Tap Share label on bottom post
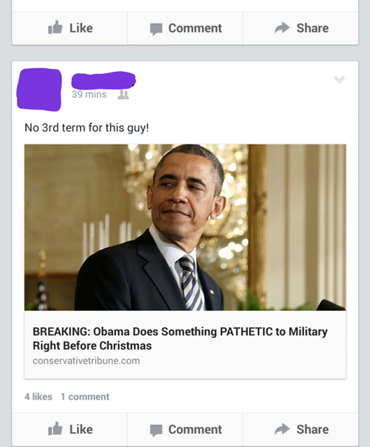 (312, 429)
